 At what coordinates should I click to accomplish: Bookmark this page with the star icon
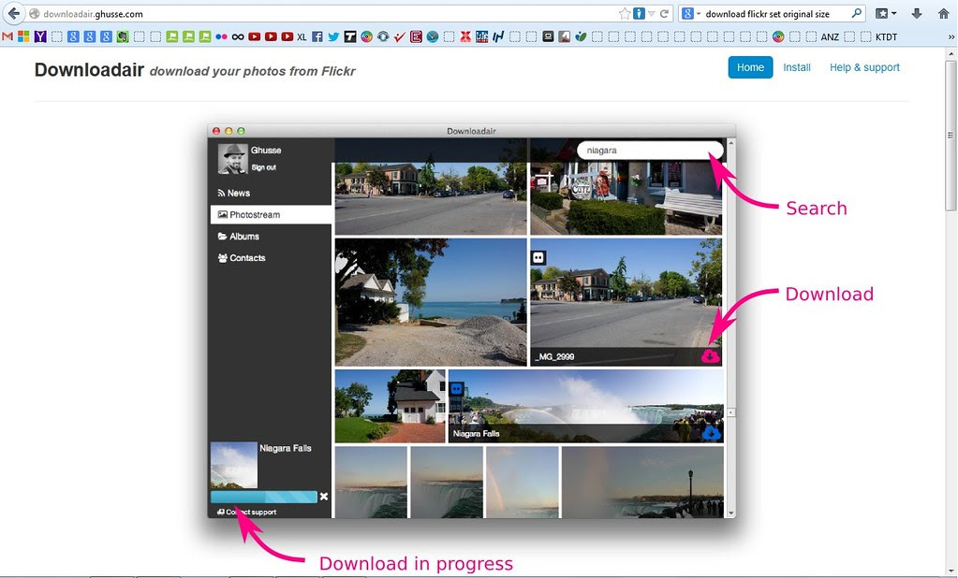point(625,13)
